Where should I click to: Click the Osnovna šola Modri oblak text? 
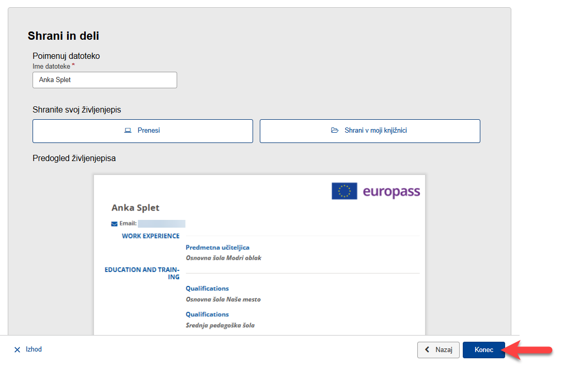point(223,258)
